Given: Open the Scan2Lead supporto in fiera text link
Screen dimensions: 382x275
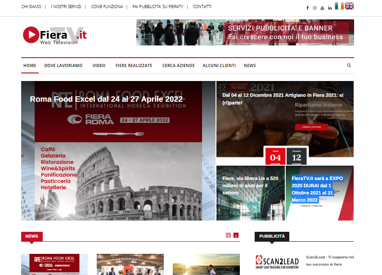Looking at the screenshot, I should click(330, 261).
